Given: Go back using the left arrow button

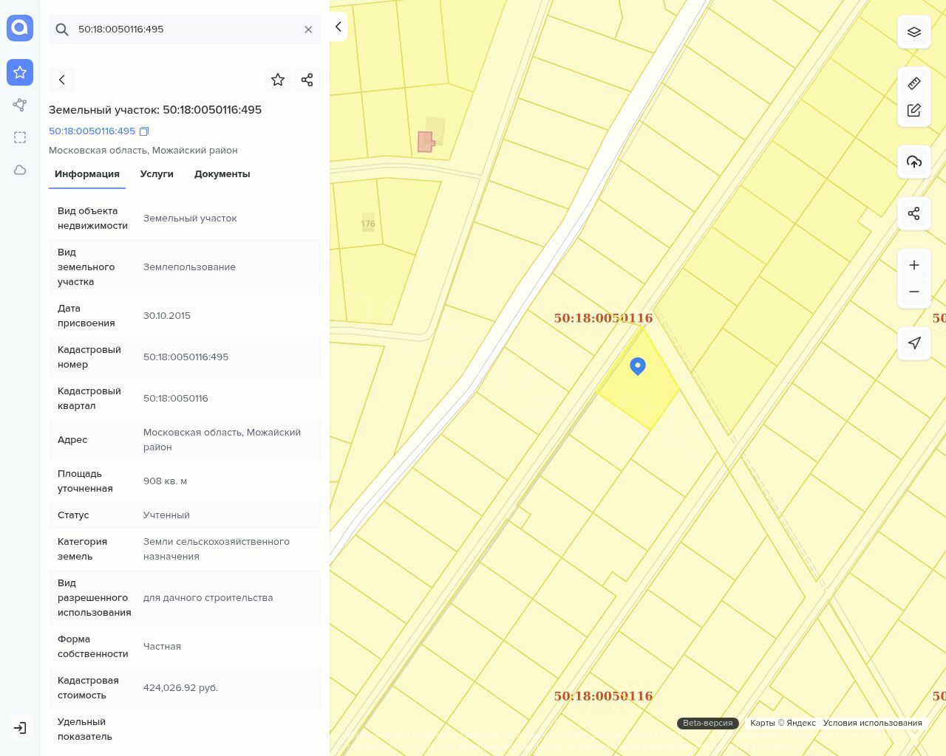Looking at the screenshot, I should [62, 80].
